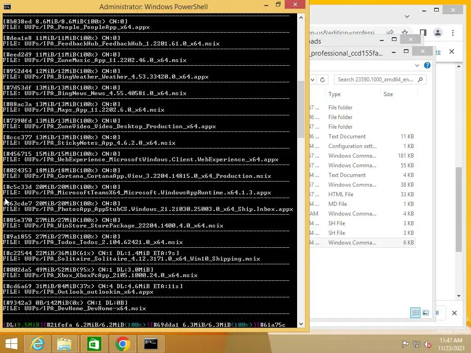The height and width of the screenshot is (353, 471).
Task: Select the Configuration settings file row
Action: 362,146
